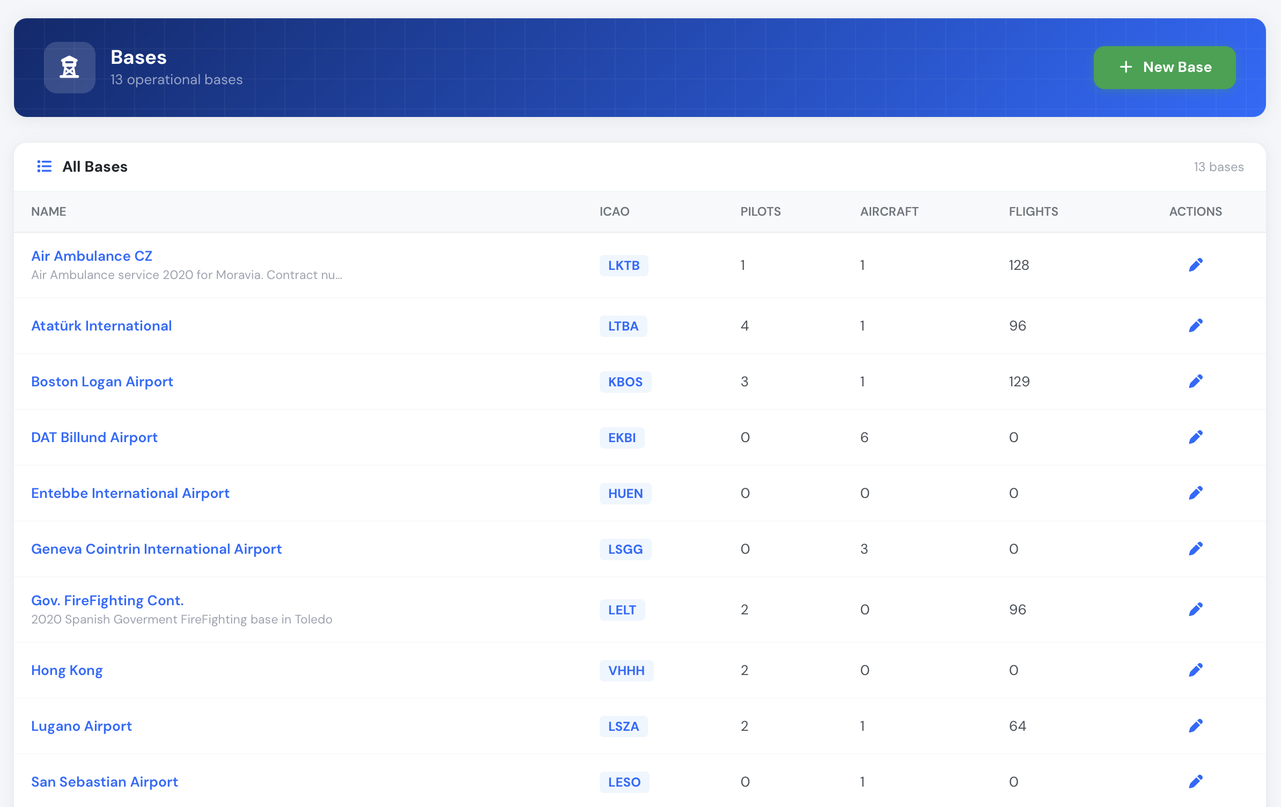This screenshot has width=1281, height=807.
Task: Click the VHHH ICAO badge
Action: pos(627,671)
